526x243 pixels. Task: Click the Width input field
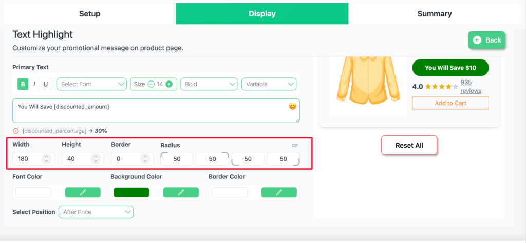tap(33, 158)
